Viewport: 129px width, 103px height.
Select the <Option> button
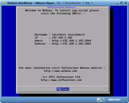63,89
